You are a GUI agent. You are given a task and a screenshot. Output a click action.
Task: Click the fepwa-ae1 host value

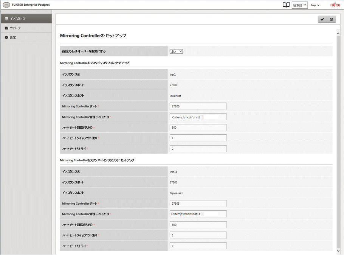click(x=176, y=193)
